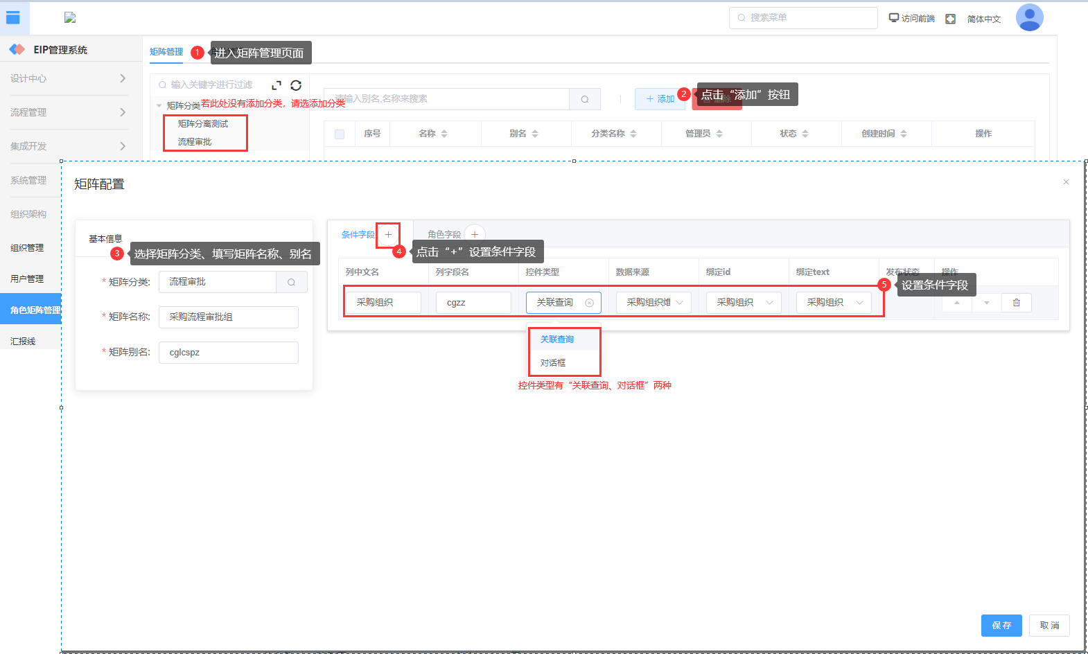
Task: Move the 采购组织 row down
Action: pyautogui.click(x=987, y=303)
